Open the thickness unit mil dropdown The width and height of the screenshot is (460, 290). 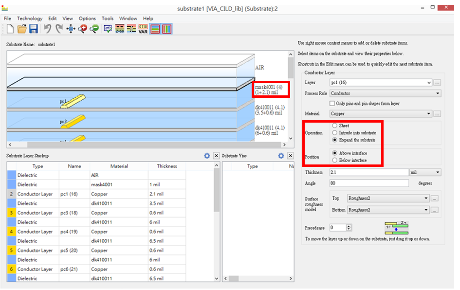(425, 172)
